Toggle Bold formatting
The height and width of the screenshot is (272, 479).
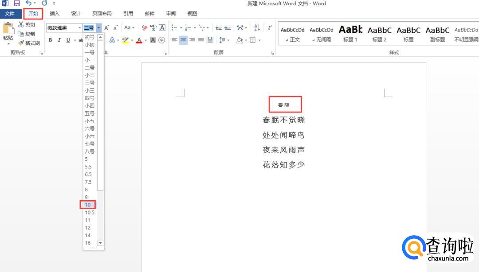pyautogui.click(x=50, y=40)
